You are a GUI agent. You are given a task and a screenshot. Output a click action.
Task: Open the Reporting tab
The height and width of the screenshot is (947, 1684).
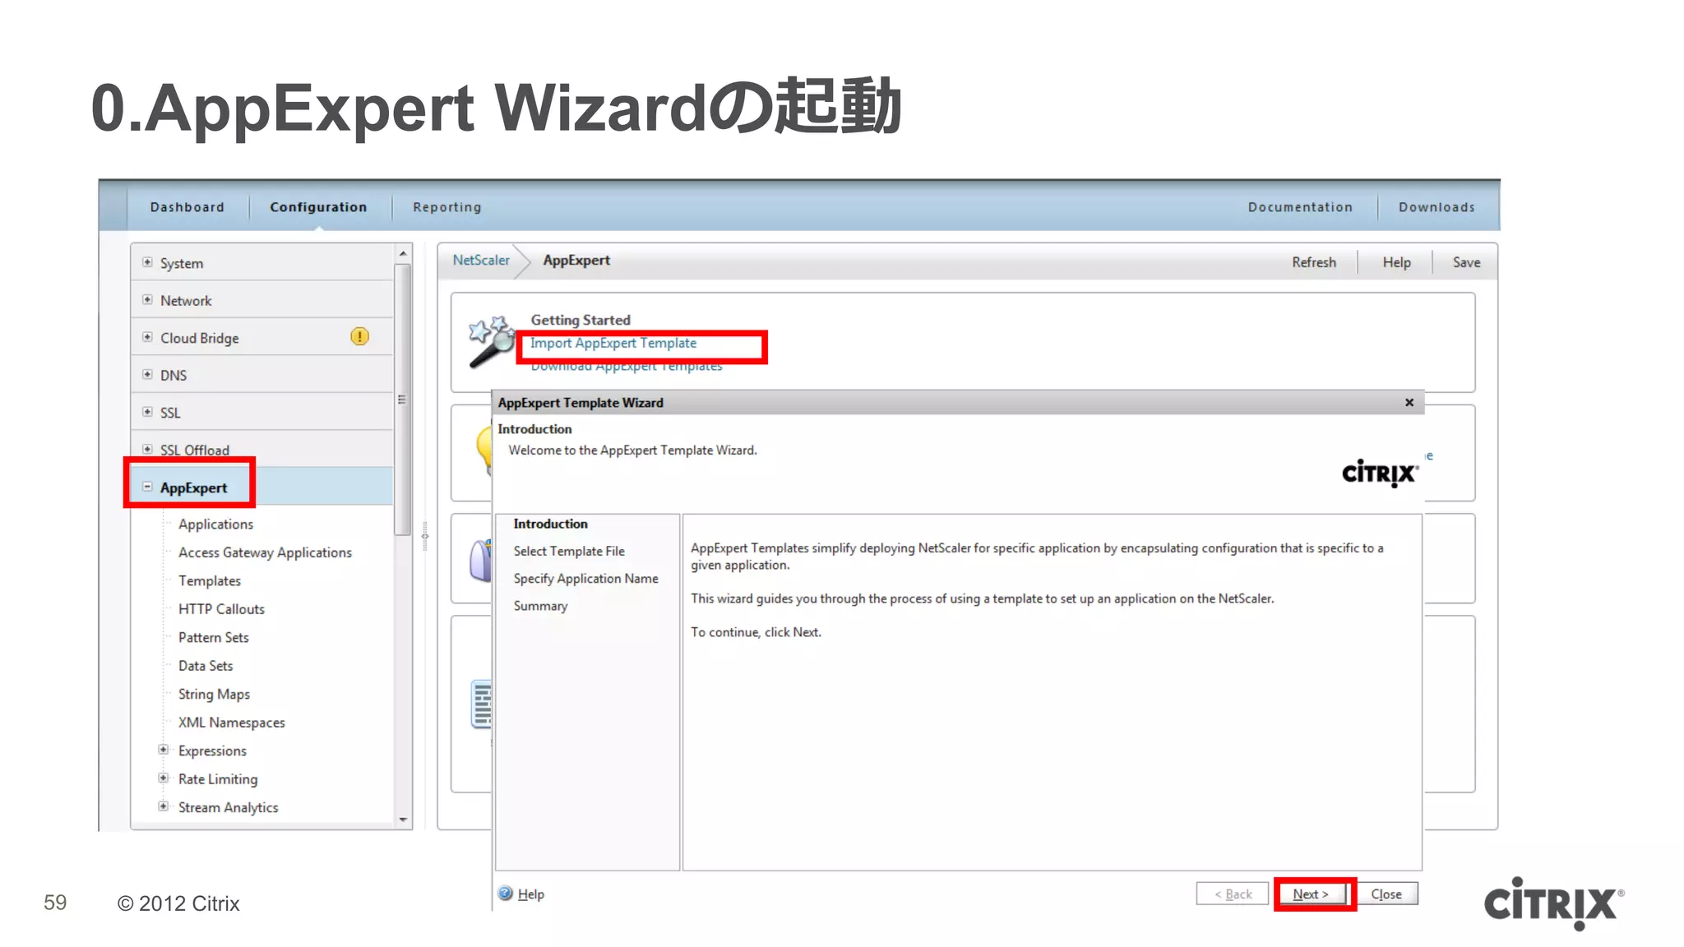447,208
